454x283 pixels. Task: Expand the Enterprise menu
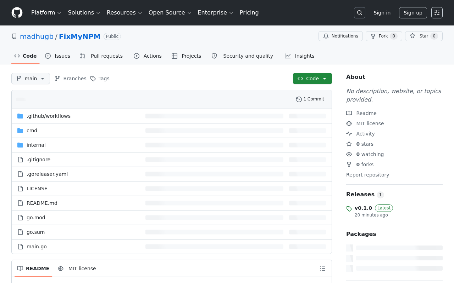[215, 13]
